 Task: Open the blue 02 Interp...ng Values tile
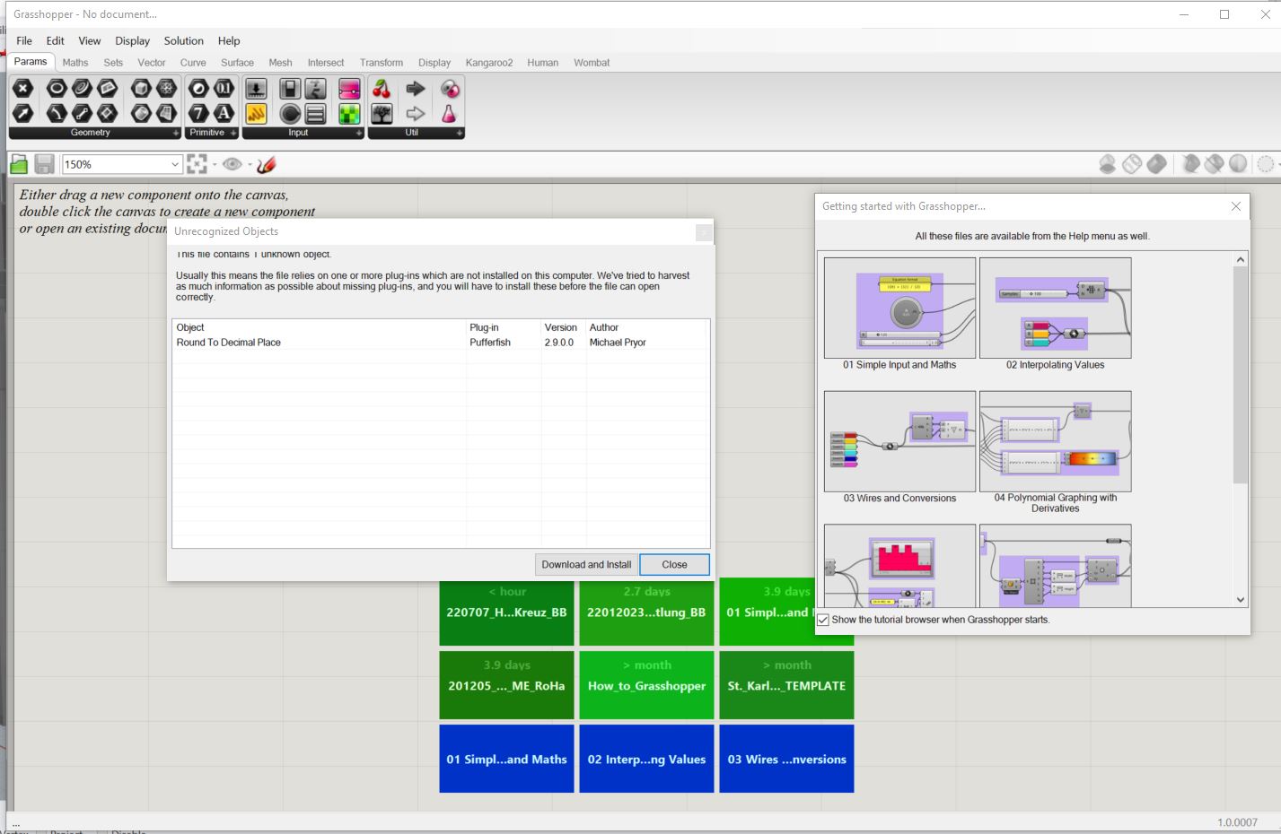point(646,759)
